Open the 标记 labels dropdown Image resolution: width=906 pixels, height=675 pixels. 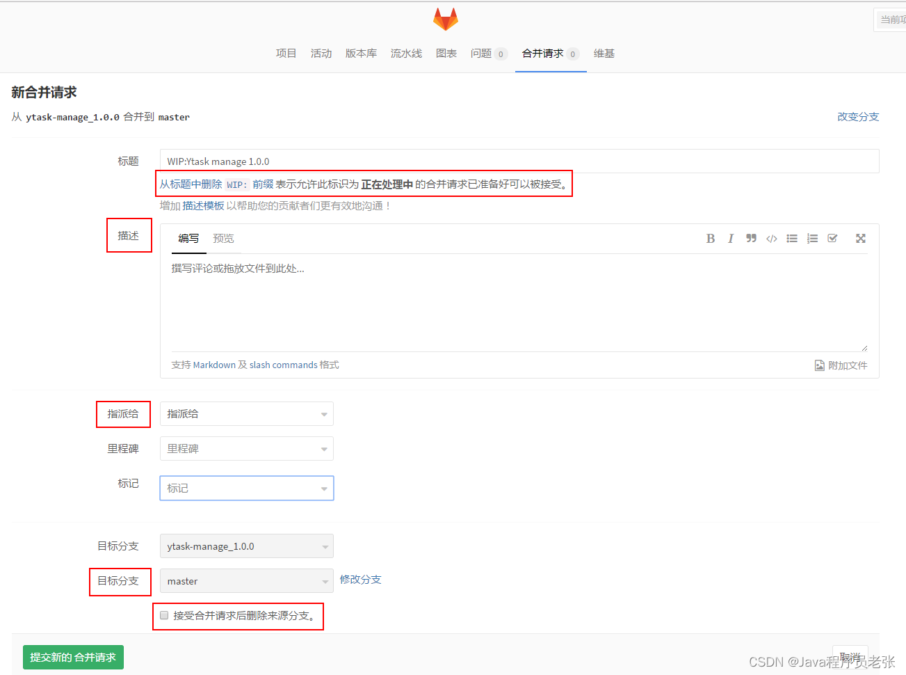tap(247, 489)
